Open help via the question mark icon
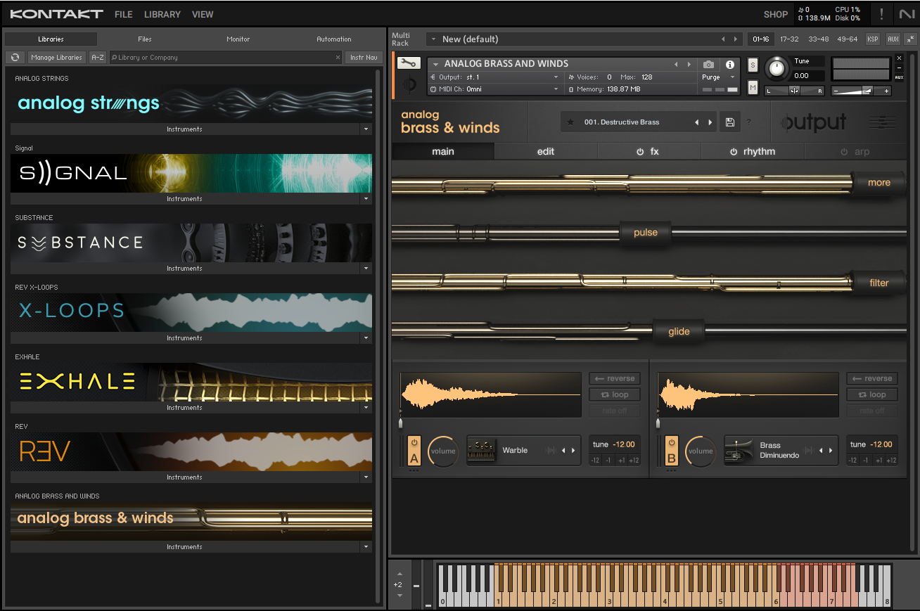Image resolution: width=920 pixels, height=611 pixels. click(748, 122)
